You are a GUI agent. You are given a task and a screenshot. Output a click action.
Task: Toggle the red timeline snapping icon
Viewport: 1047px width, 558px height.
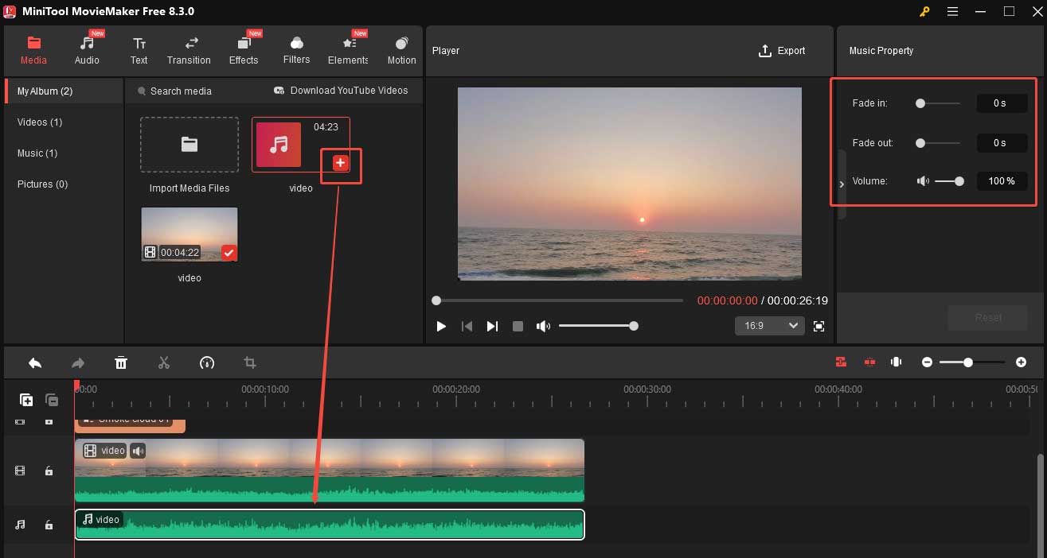[841, 362]
